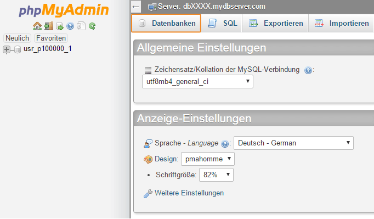Collapse navigation with the left arrow button
The height and width of the screenshot is (219, 374).
[x=136, y=7]
